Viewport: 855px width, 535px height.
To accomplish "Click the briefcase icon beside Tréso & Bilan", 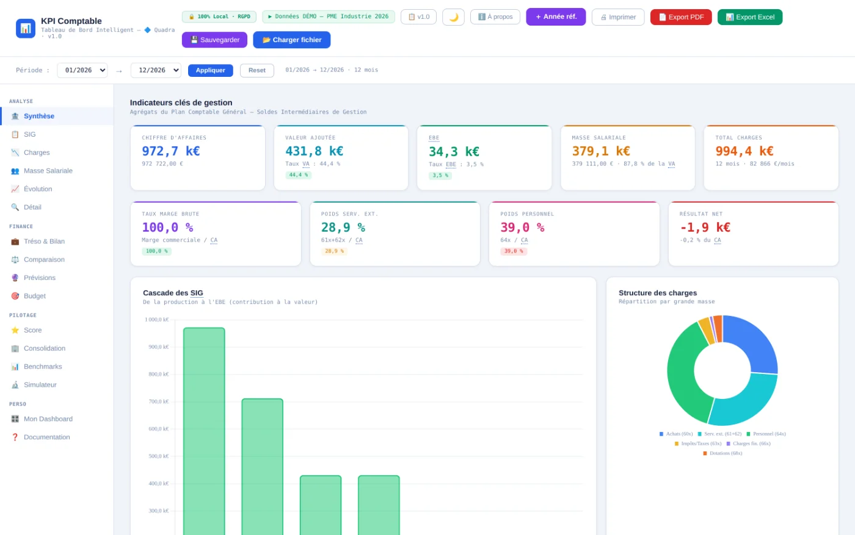I will [15, 242].
